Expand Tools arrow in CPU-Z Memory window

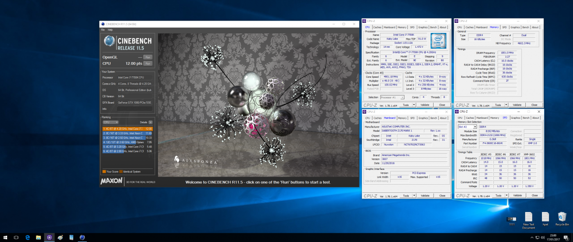pyautogui.click(x=505, y=105)
